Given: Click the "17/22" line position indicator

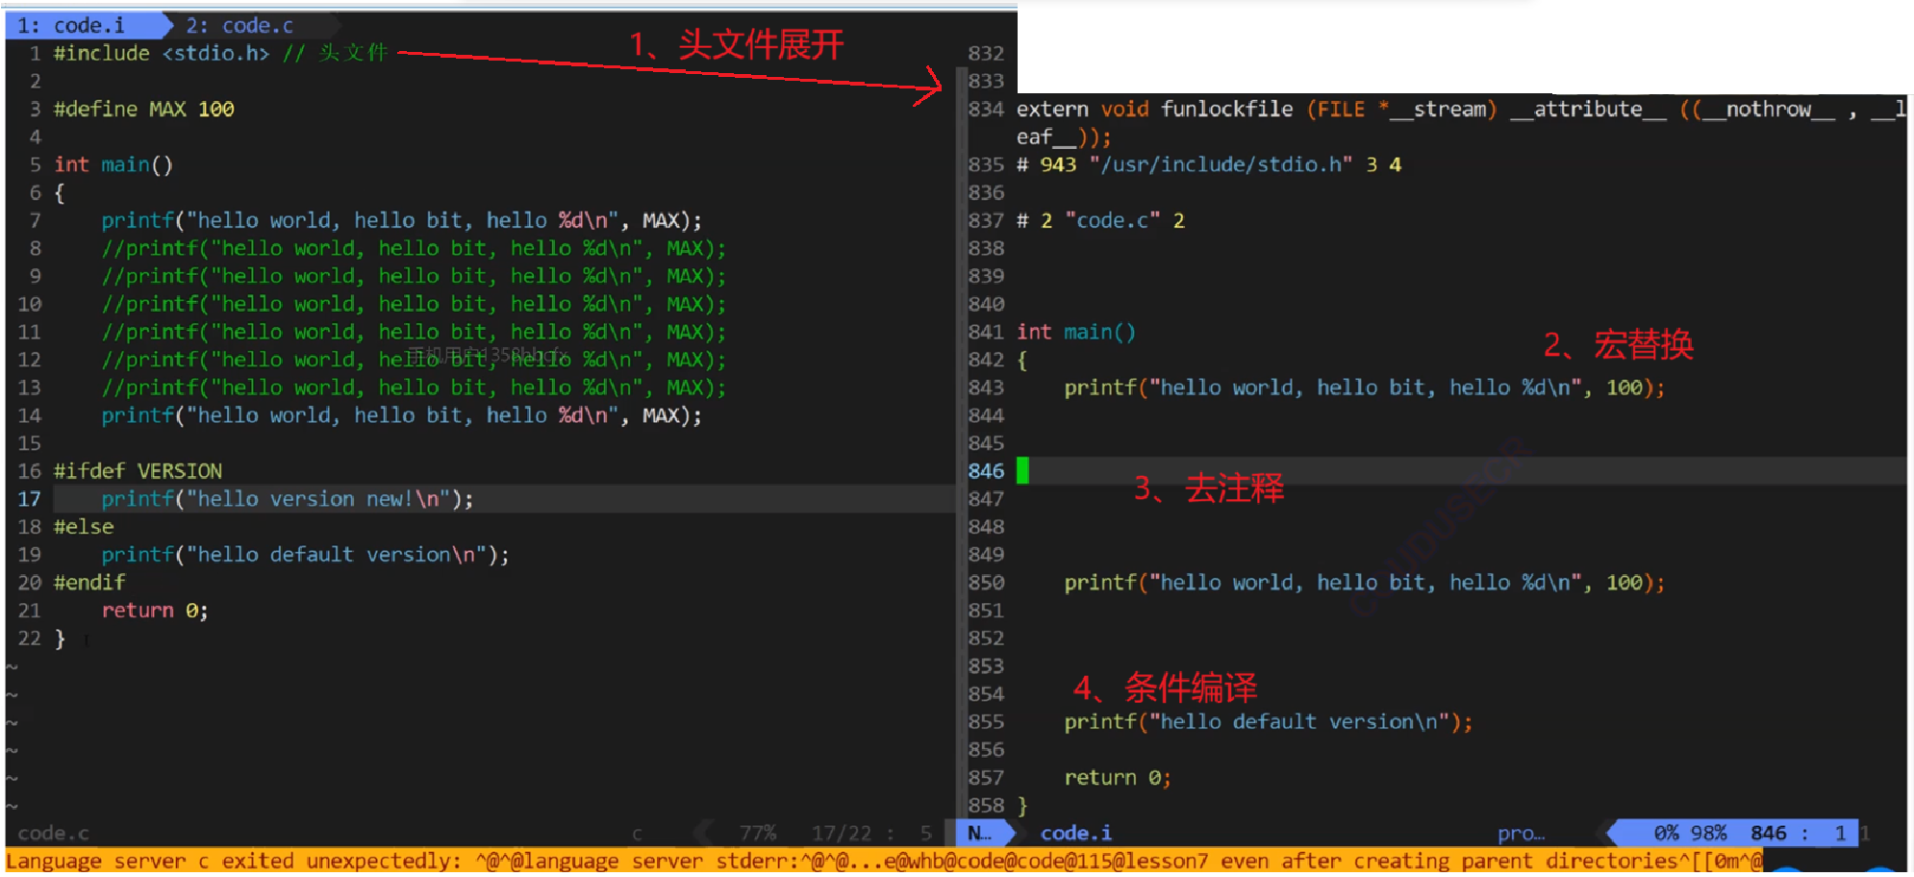Looking at the screenshot, I should click(x=841, y=833).
